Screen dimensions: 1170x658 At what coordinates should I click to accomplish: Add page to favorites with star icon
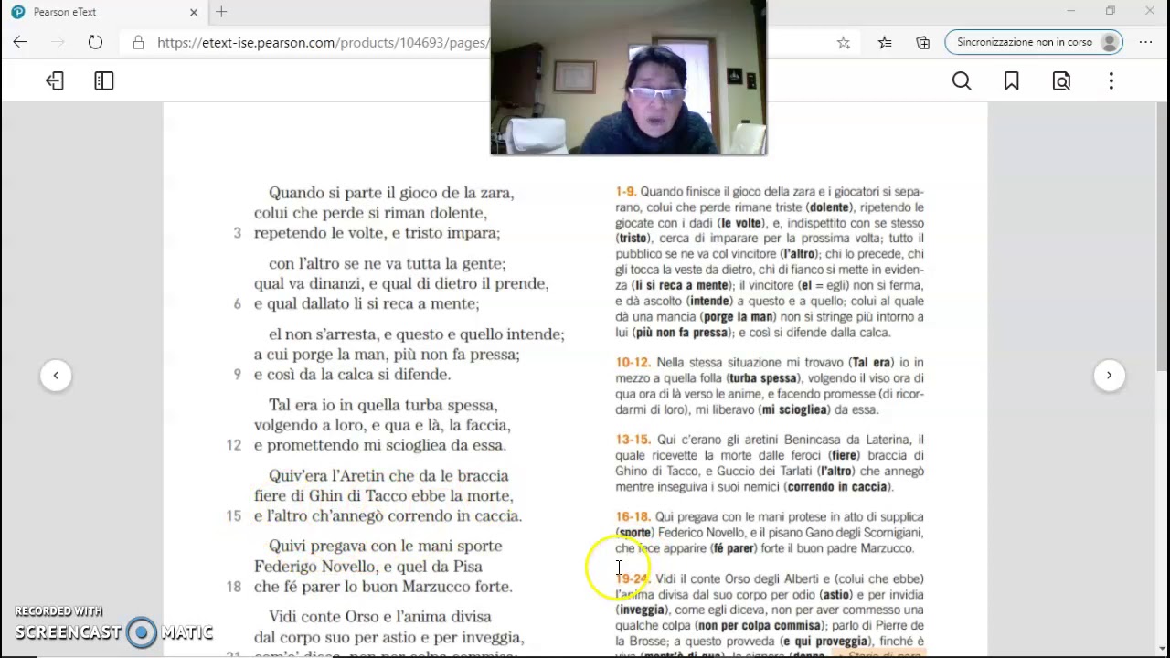pos(844,42)
